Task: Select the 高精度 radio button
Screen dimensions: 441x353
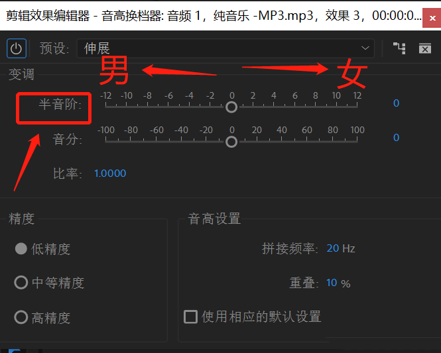Action: point(21,317)
